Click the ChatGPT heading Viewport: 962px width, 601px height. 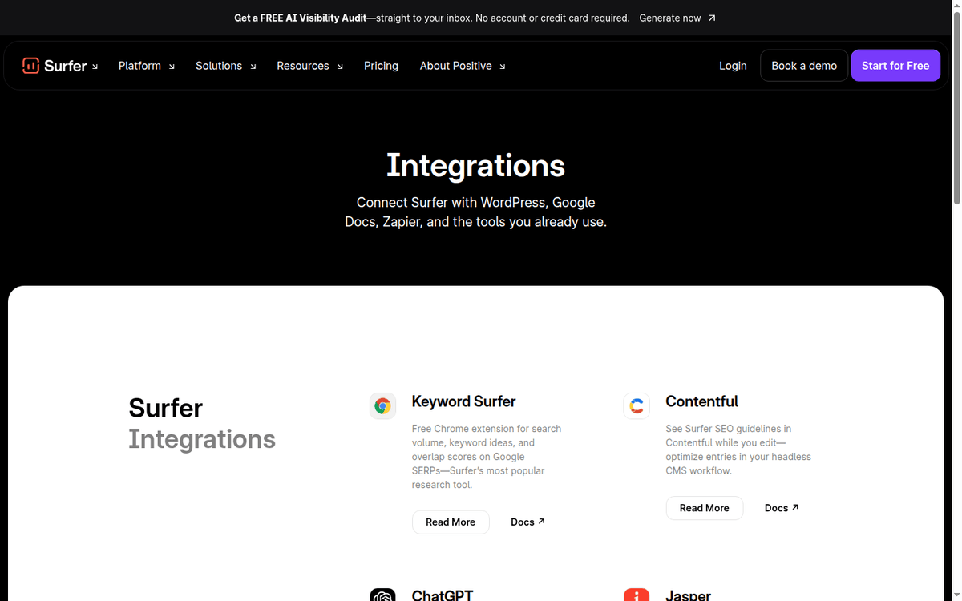pyautogui.click(x=443, y=595)
